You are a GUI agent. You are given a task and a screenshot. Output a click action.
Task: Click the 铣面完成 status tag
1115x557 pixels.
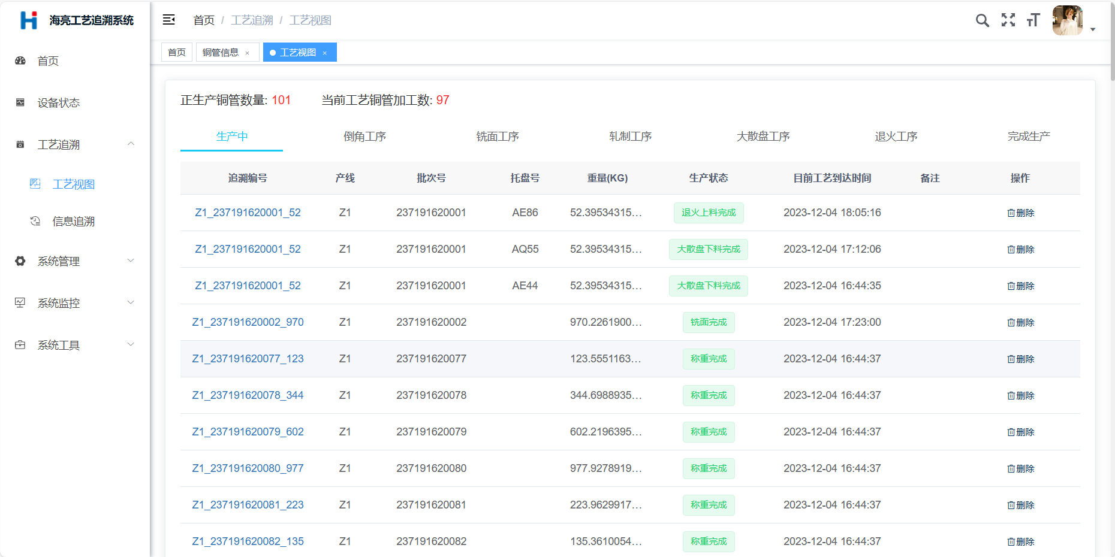(709, 322)
